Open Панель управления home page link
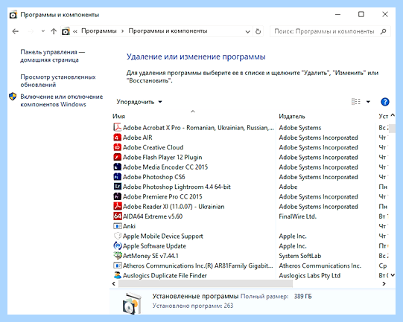 [x=52, y=56]
